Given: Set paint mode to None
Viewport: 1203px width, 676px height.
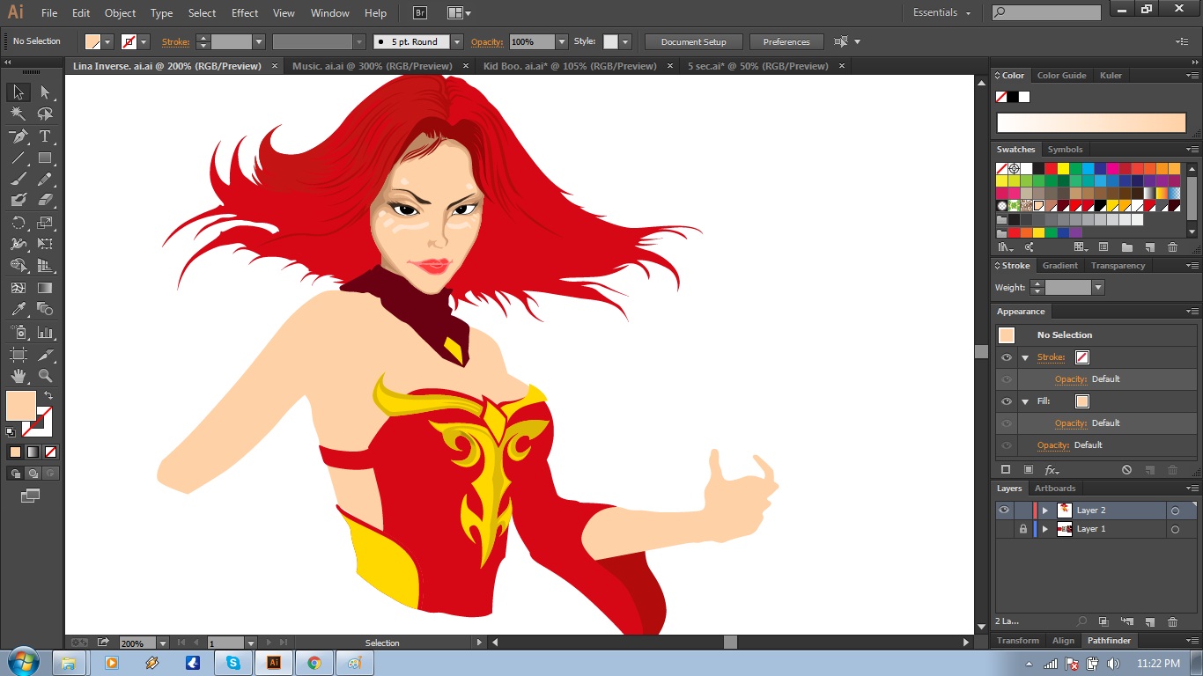Looking at the screenshot, I should tap(50, 452).
